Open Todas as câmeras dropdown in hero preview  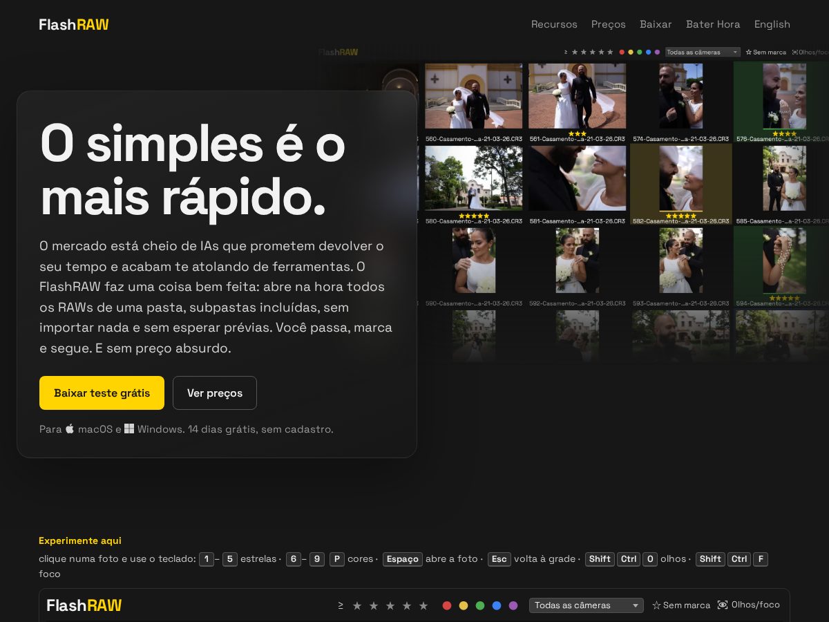click(703, 52)
